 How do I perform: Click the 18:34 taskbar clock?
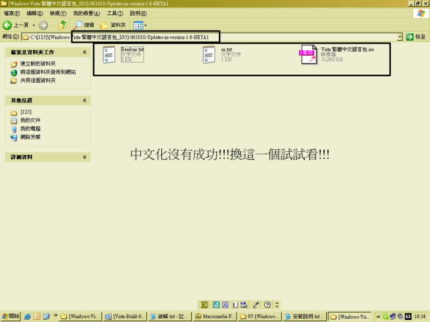420,317
